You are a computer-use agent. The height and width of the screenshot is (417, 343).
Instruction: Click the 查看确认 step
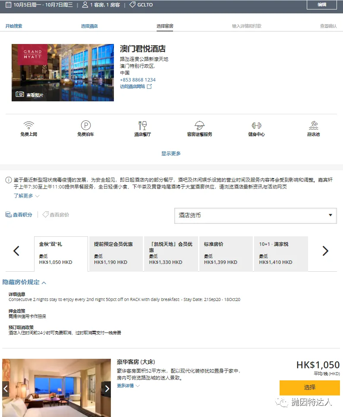click(x=328, y=26)
